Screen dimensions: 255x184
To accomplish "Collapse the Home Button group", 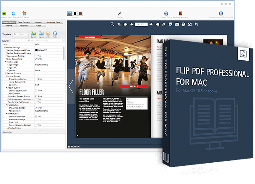I will 7,76.
